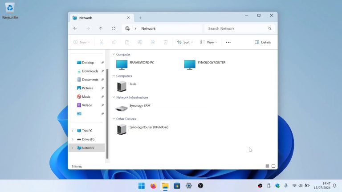This screenshot has width=342, height=192.
Task: Launch Firefox from taskbar
Action: [153, 186]
